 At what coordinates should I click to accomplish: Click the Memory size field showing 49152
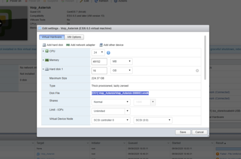[x=99, y=62]
